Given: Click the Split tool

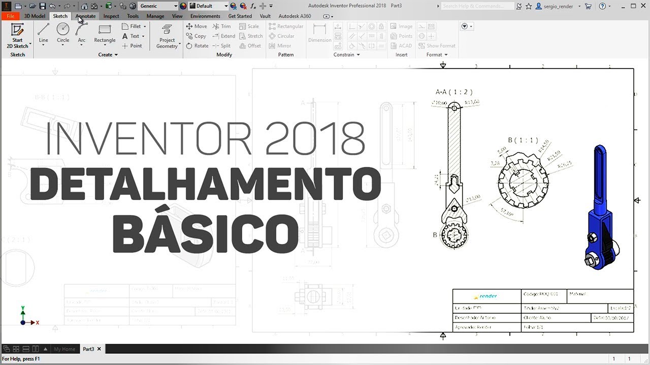Looking at the screenshot, I should tap(221, 46).
